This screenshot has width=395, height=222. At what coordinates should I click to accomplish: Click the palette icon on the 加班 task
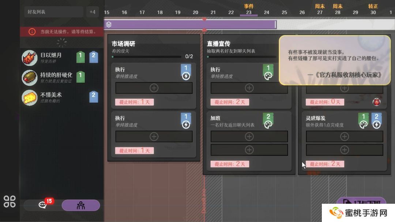click(x=268, y=125)
